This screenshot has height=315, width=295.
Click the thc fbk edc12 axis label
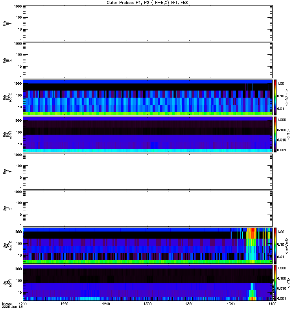click(x=7, y=246)
